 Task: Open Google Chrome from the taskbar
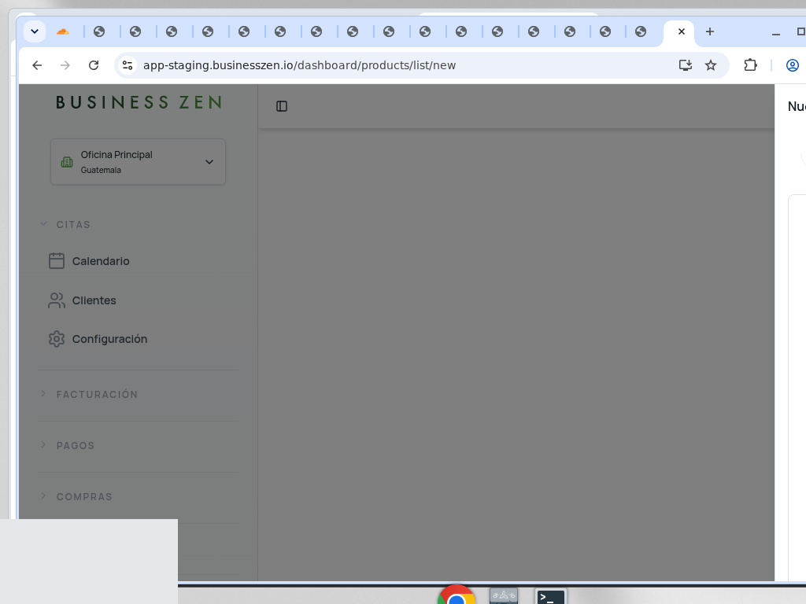pos(457,596)
